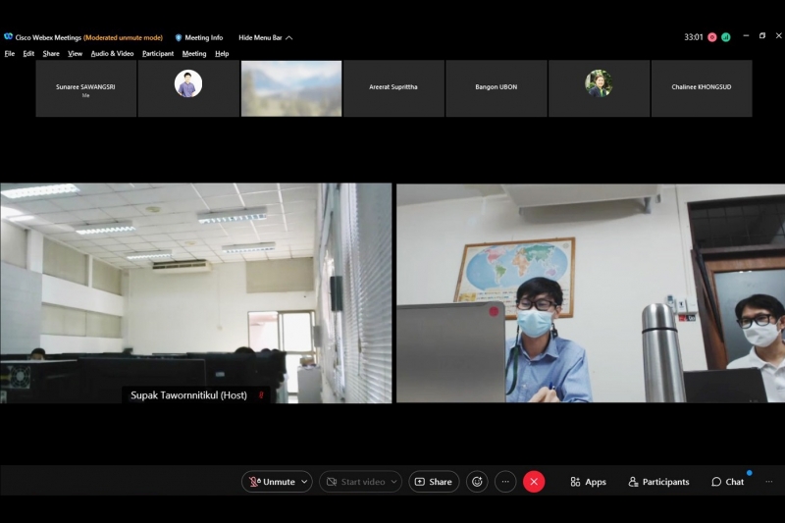Click the Unmute microphone button

point(271,482)
